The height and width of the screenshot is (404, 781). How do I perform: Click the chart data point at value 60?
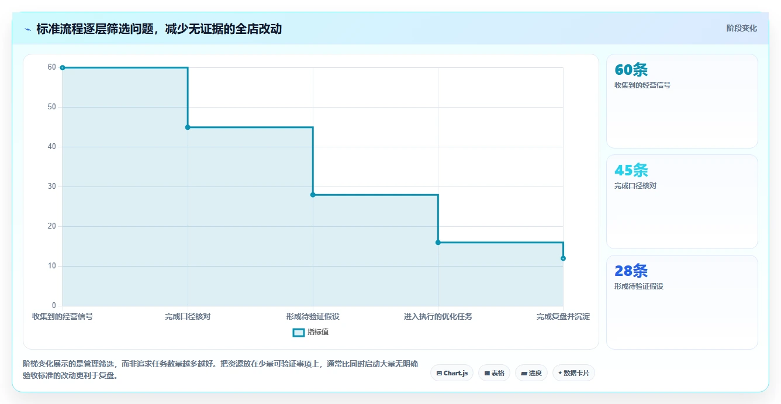tap(63, 68)
